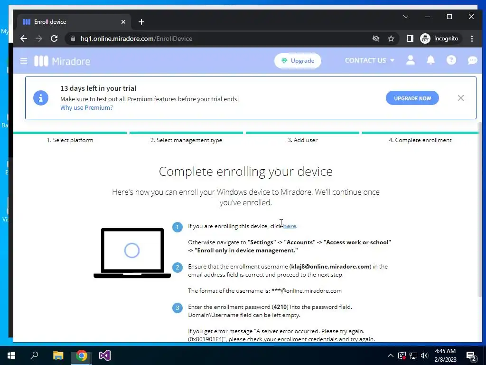The image size is (486, 365).
Task: Bookmark this page with the star
Action: click(391, 38)
